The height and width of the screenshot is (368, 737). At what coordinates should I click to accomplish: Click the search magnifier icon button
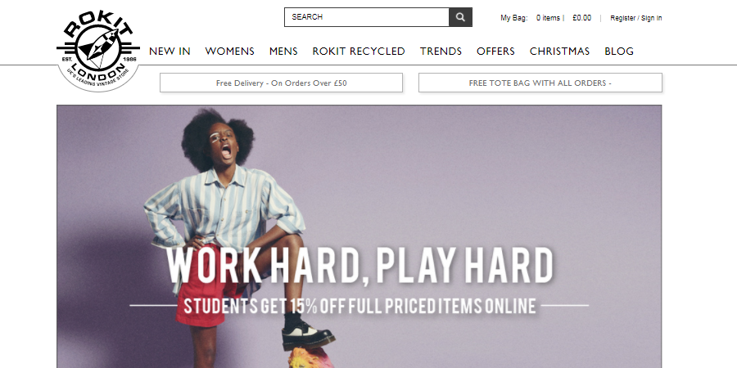pos(460,17)
